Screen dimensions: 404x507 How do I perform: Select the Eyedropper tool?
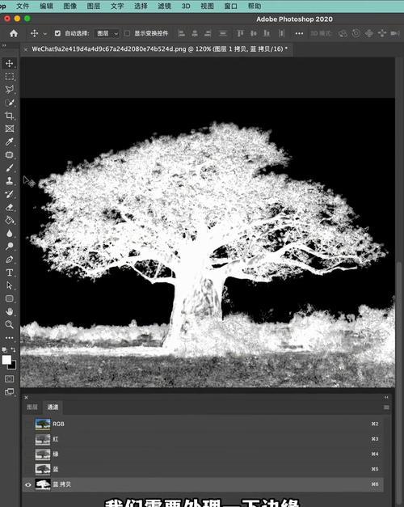pyautogui.click(x=10, y=142)
